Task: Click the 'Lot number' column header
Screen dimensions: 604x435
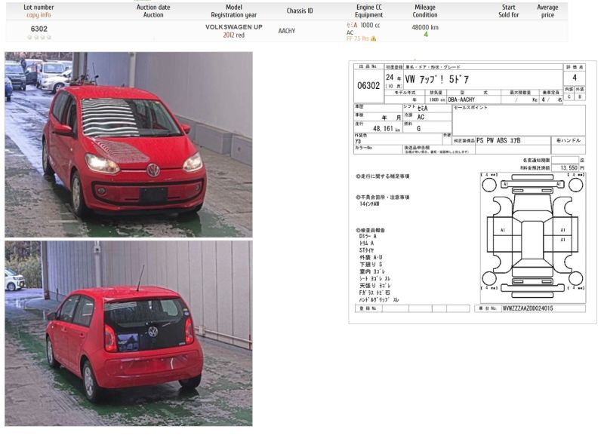Action: [x=39, y=8]
